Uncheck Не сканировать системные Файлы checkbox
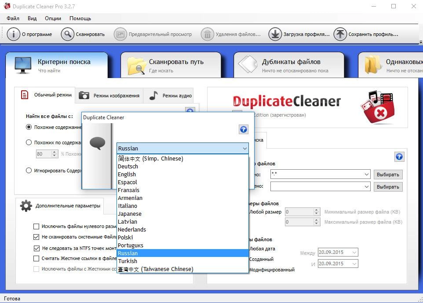 36,237
